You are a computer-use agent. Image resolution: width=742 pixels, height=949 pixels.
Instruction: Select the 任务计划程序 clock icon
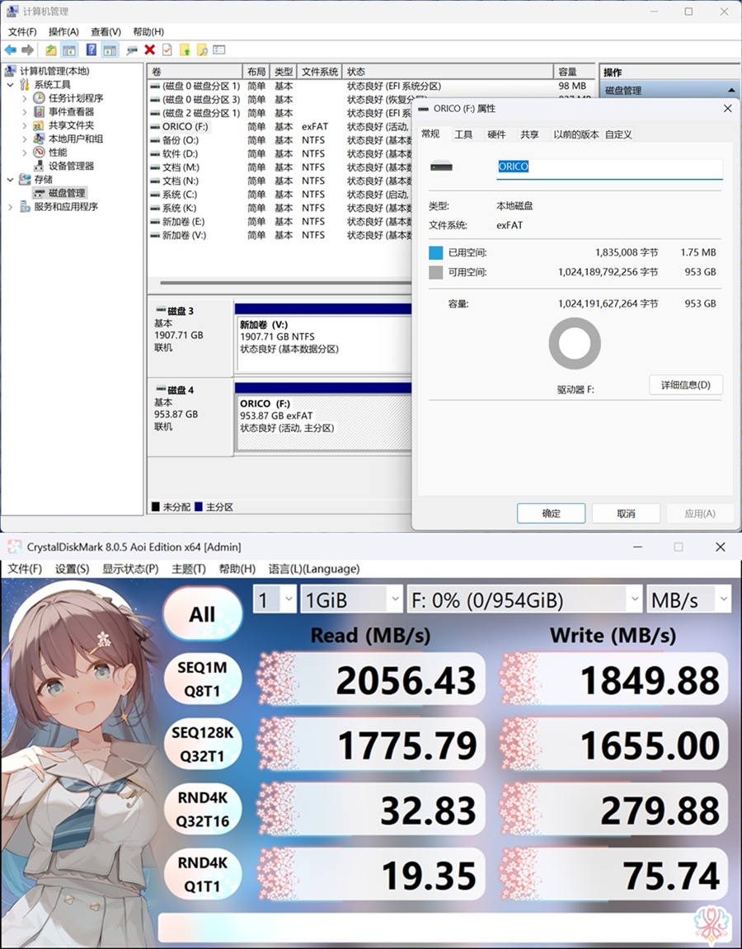40,98
